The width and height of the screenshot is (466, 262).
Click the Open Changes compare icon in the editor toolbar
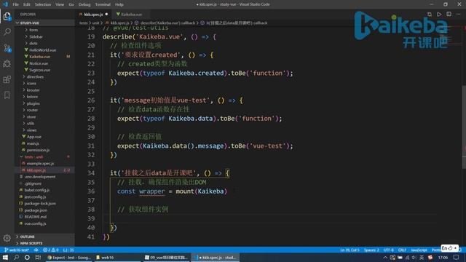click(x=429, y=15)
